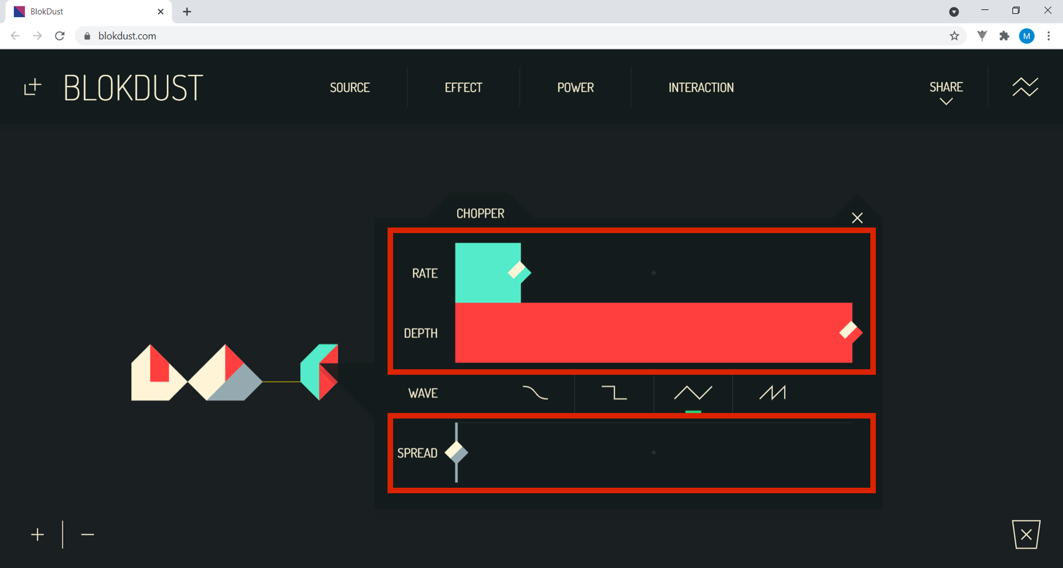The image size is (1063, 568).
Task: Click the DEPTH label
Action: tap(421, 333)
